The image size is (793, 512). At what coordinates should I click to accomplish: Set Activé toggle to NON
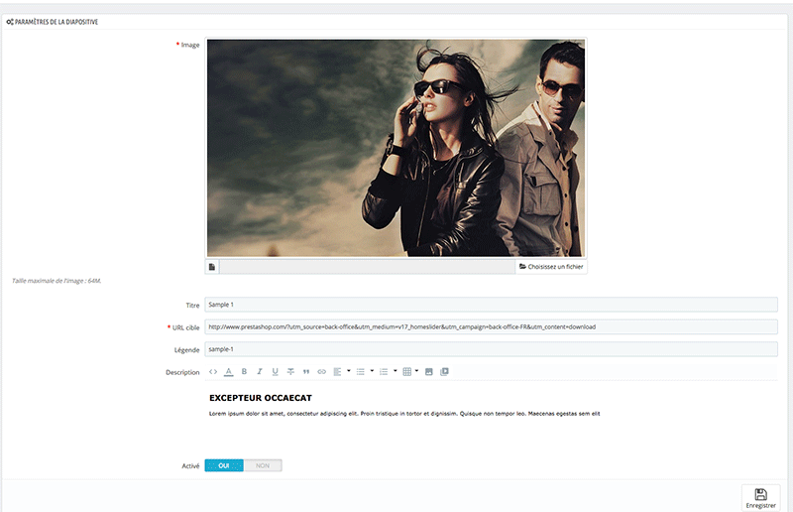coord(263,465)
